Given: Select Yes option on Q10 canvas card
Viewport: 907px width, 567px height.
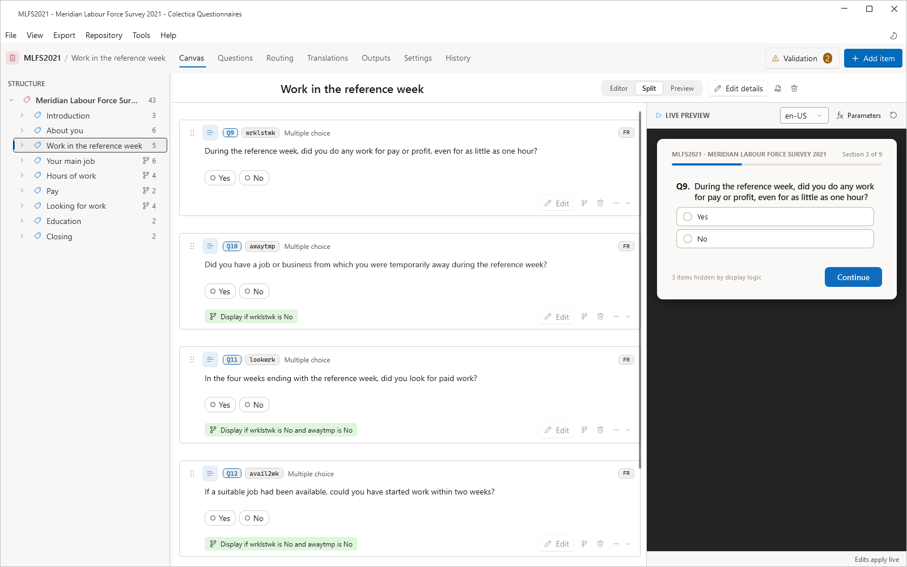Looking at the screenshot, I should [x=220, y=291].
